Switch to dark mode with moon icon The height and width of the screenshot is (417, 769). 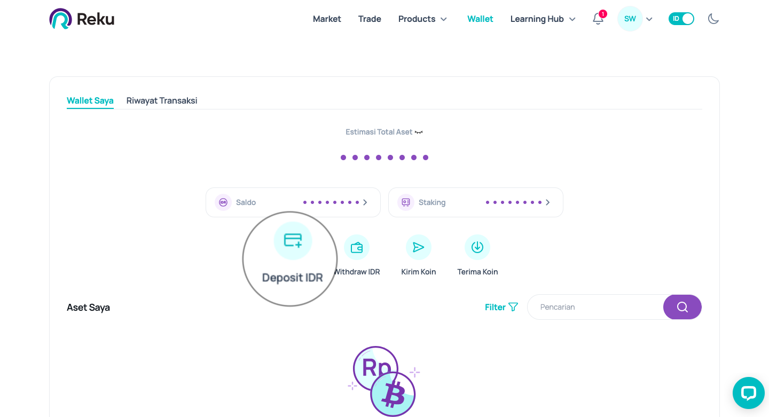713,19
